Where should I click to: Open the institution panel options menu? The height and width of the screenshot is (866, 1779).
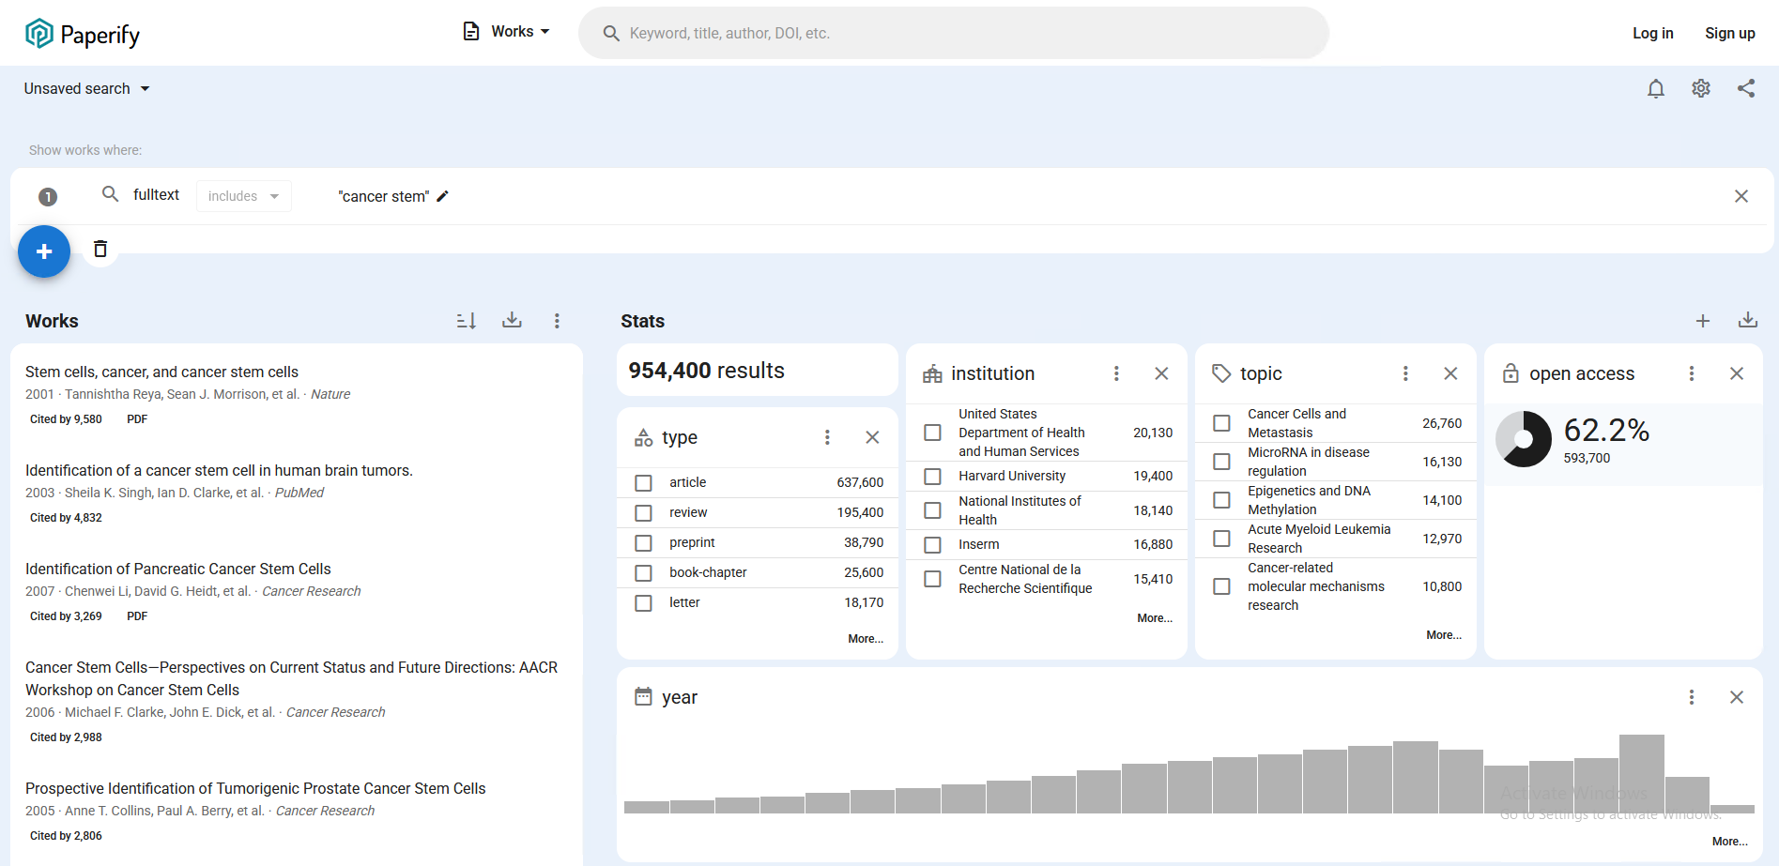click(1116, 373)
